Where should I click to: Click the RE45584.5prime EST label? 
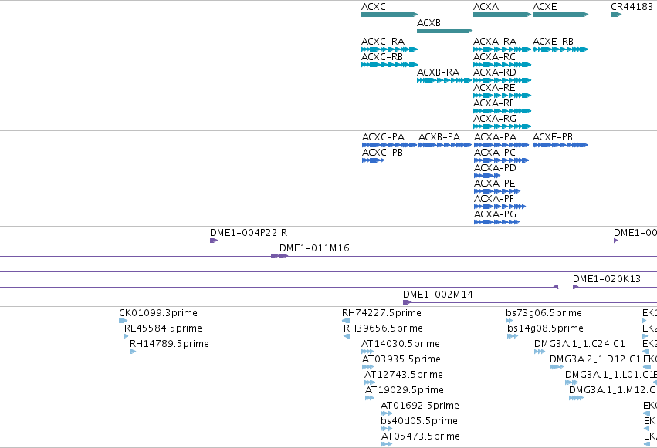click(x=163, y=328)
